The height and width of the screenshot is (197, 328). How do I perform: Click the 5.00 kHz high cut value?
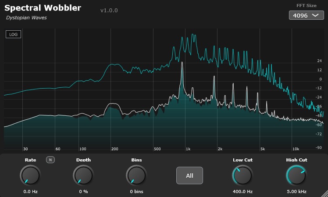tap(296, 191)
